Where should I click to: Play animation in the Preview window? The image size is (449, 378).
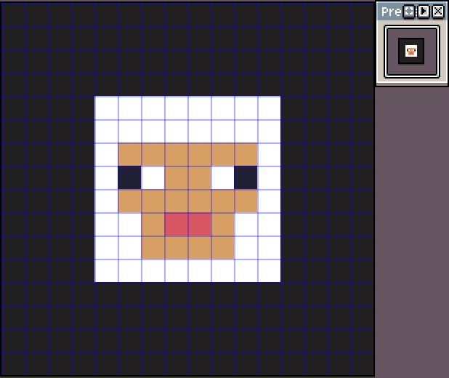(x=424, y=12)
